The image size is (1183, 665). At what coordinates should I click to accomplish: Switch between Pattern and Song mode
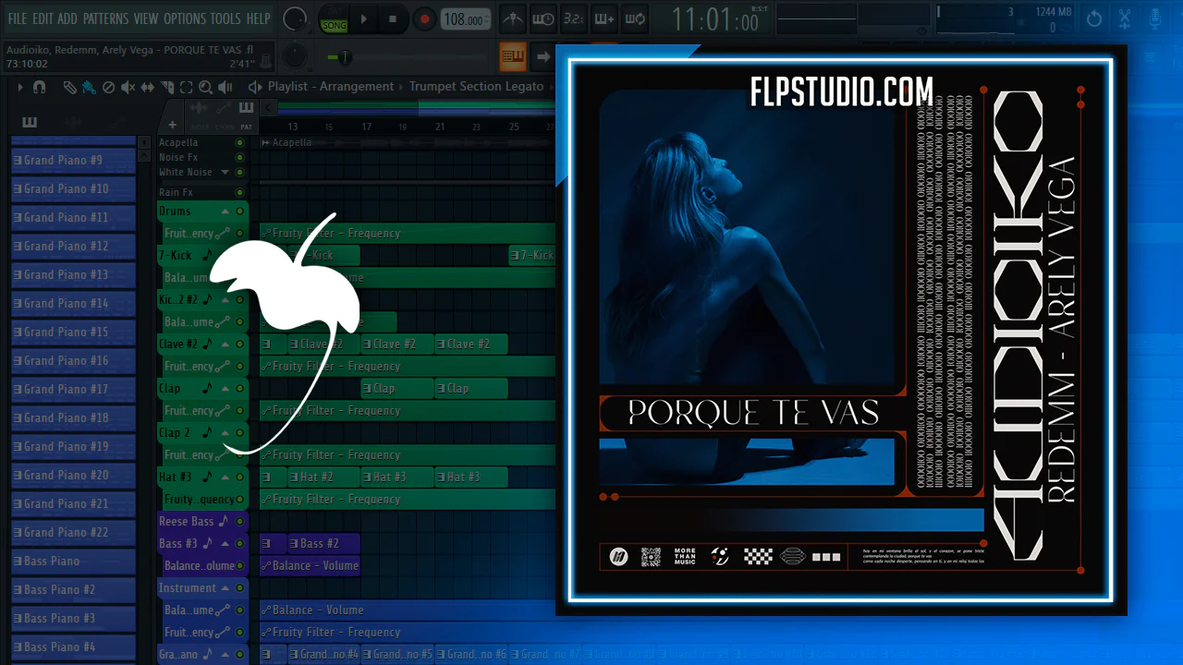coord(334,18)
